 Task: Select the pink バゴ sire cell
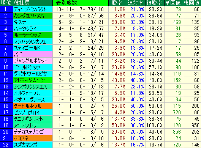(33, 54)
